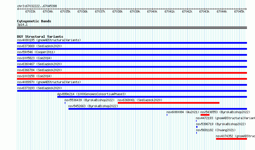Click the nsv4472193 gnomAD label

225,118
